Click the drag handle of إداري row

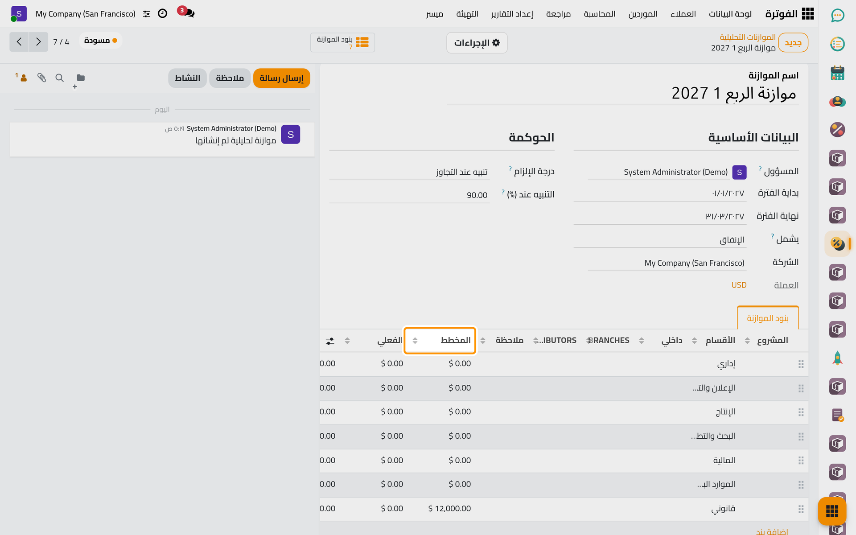[x=801, y=364]
